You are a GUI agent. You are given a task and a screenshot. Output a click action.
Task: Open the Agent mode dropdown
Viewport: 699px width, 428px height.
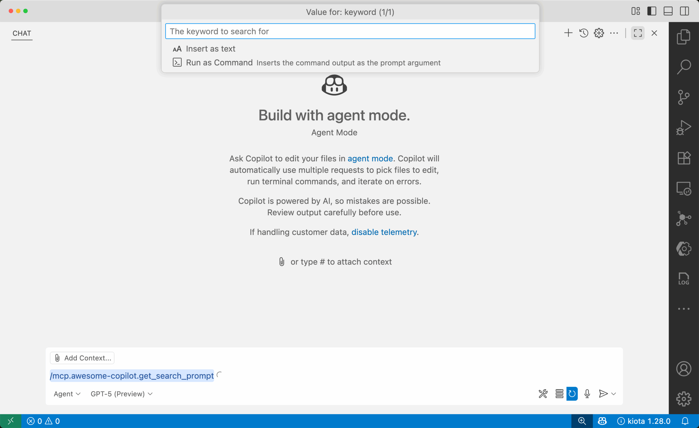(x=67, y=394)
